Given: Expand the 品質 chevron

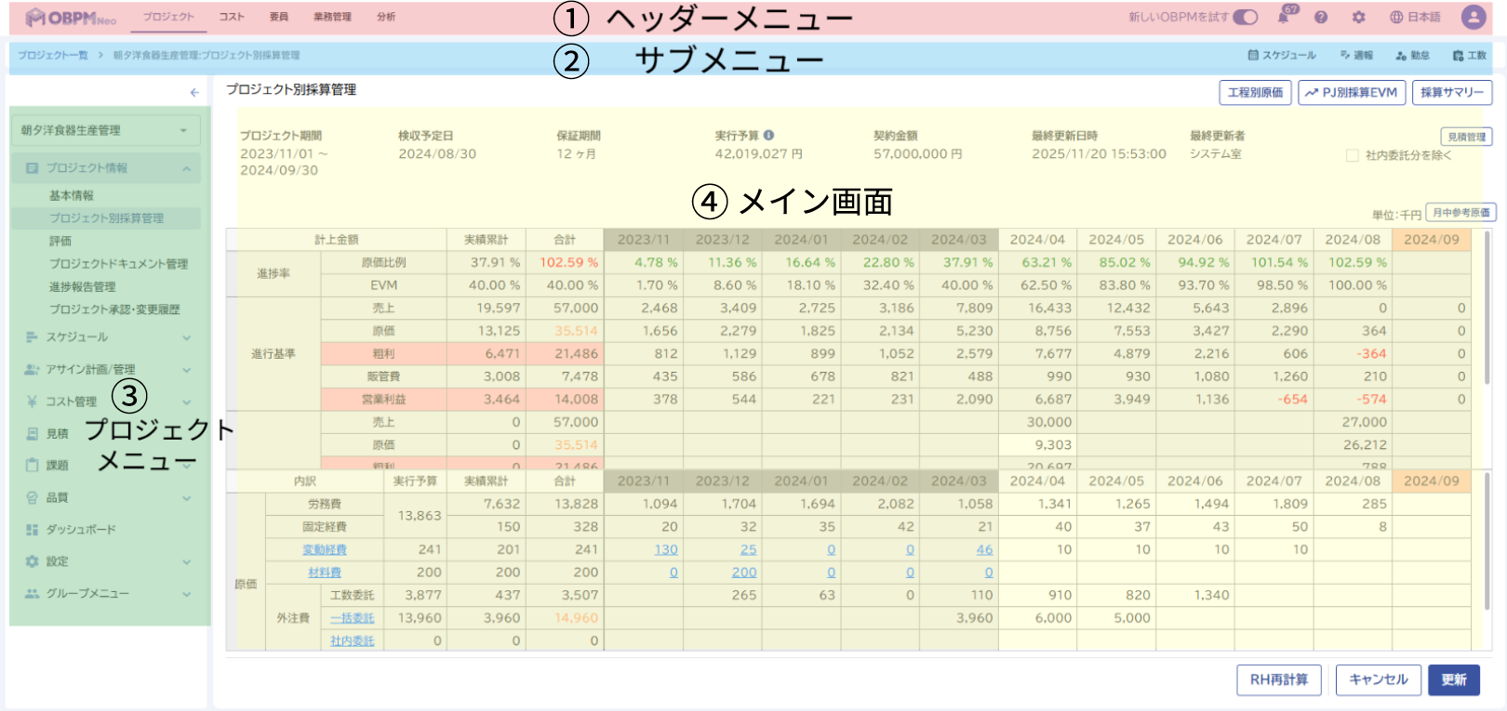Looking at the screenshot, I should [187, 498].
